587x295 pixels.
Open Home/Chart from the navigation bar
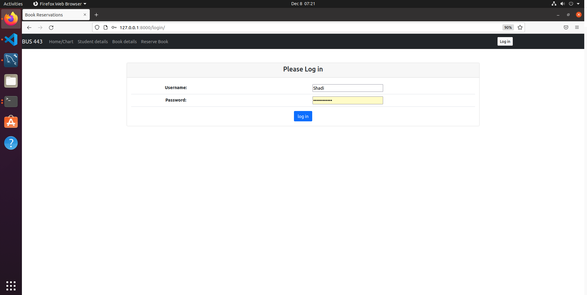61,41
